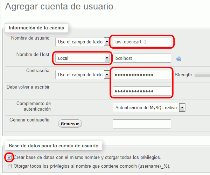The width and height of the screenshot is (210, 175).
Task: Click the 'Nombre de usuario:' label
Action: point(31,38)
